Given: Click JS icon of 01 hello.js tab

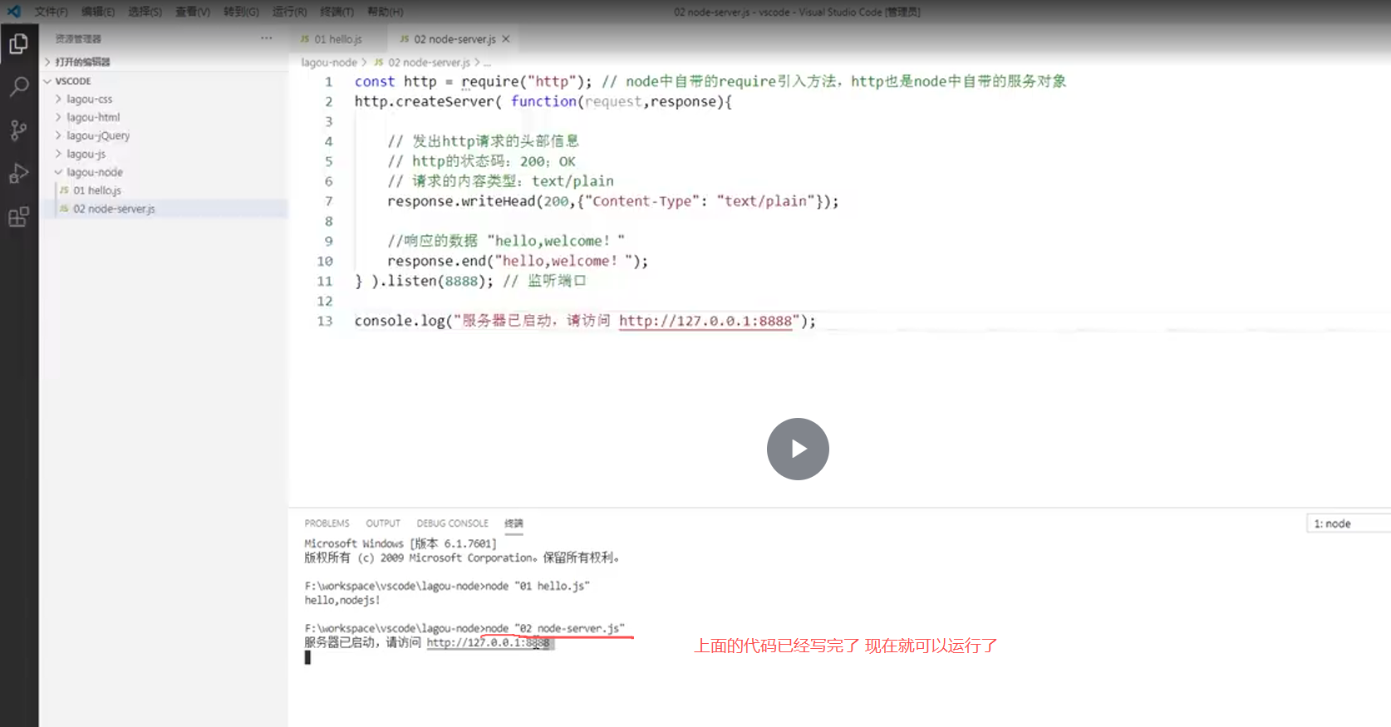Looking at the screenshot, I should point(305,39).
